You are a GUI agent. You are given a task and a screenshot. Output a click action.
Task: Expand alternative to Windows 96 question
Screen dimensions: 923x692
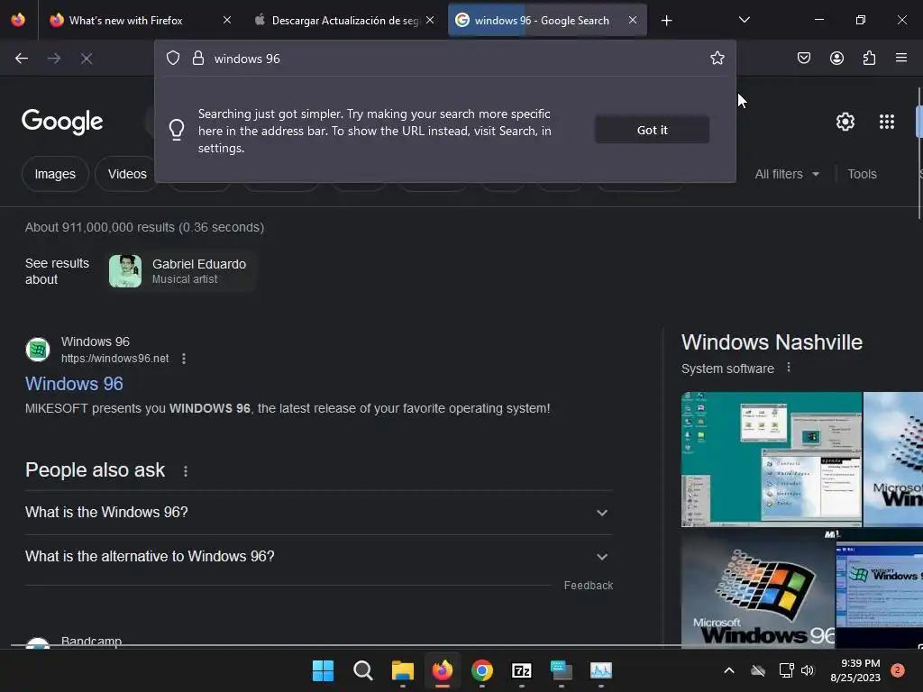318,557
